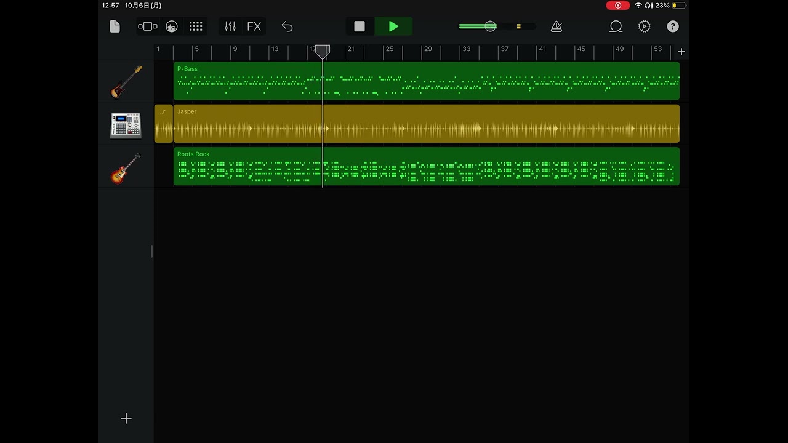Tap the track header expand handle
Image resolution: width=788 pixels, height=443 pixels.
[151, 252]
